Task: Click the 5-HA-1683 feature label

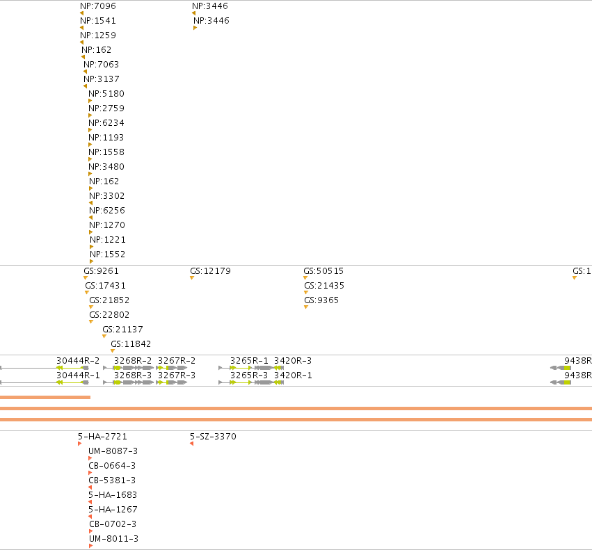Action: (x=113, y=495)
